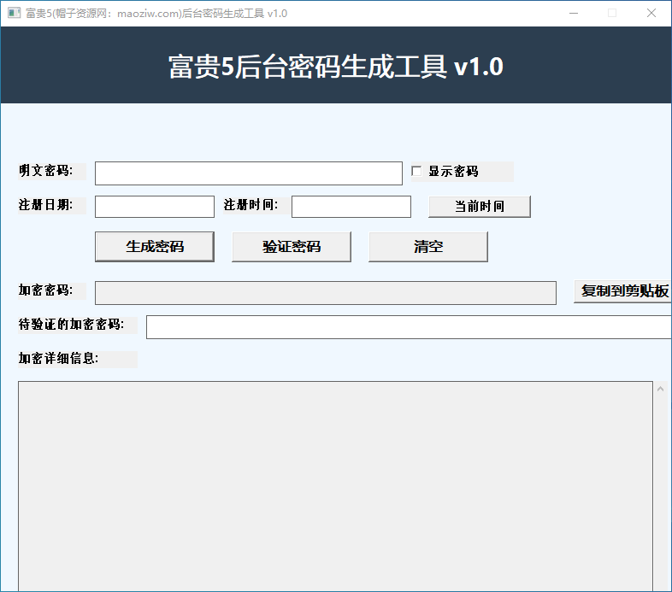Close the password generator window
The height and width of the screenshot is (592, 672).
pyautogui.click(x=651, y=13)
